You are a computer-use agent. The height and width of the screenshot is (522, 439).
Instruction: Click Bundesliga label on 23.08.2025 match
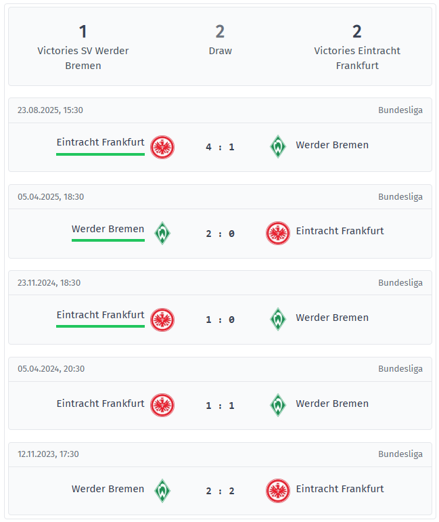(x=400, y=110)
